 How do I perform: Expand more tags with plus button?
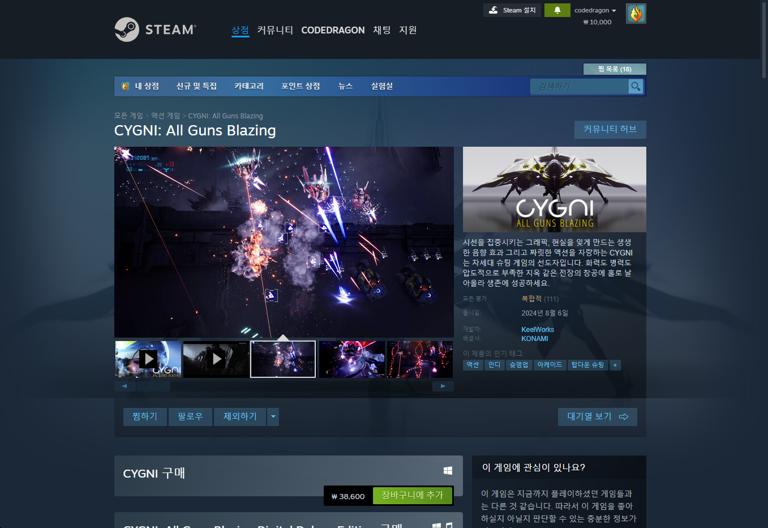click(615, 365)
